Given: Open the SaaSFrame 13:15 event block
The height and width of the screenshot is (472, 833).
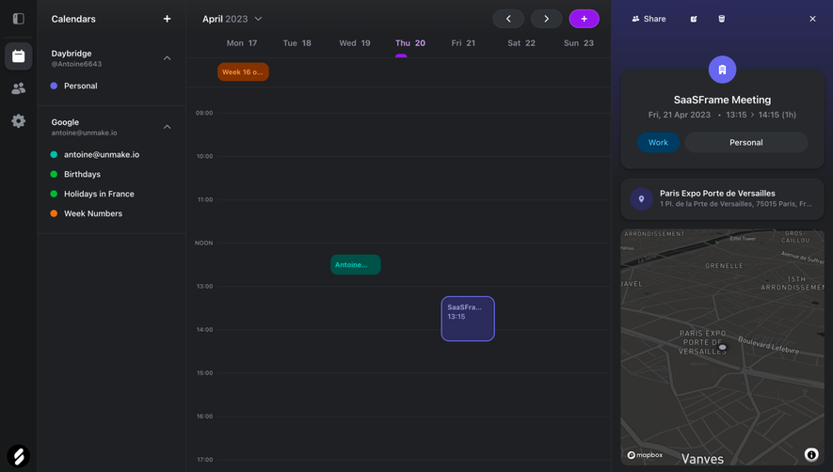Looking at the screenshot, I should [x=468, y=319].
